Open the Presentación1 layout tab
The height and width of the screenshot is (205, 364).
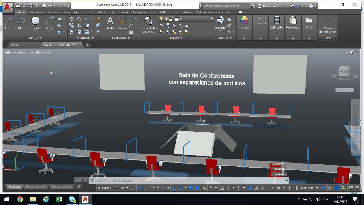tap(36, 187)
